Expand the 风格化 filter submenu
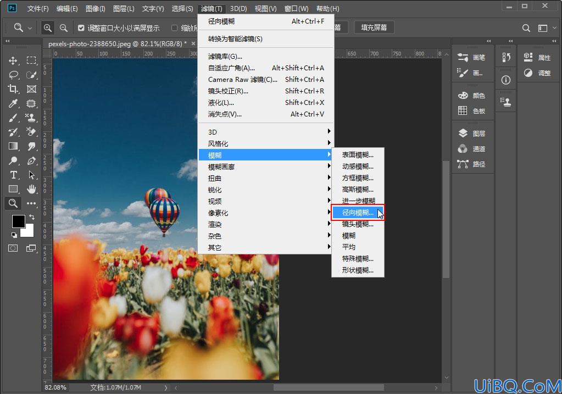The width and height of the screenshot is (562, 394). point(265,143)
